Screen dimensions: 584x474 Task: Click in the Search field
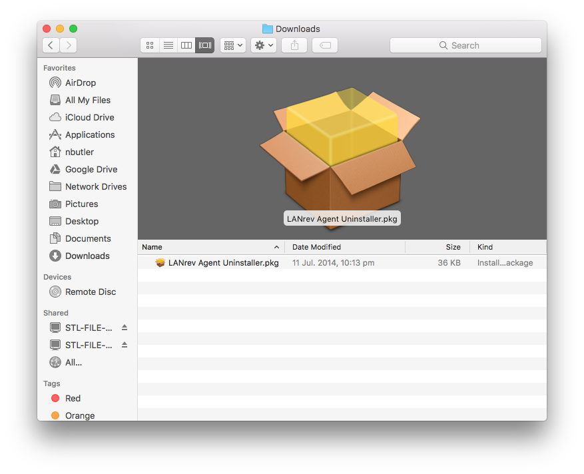465,45
